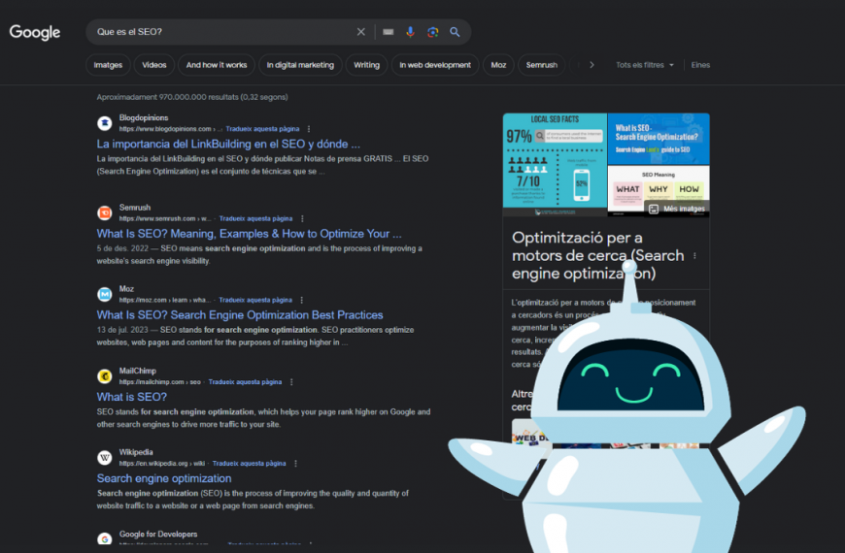Open the 'Tots els filtres' dropdown

coord(645,65)
